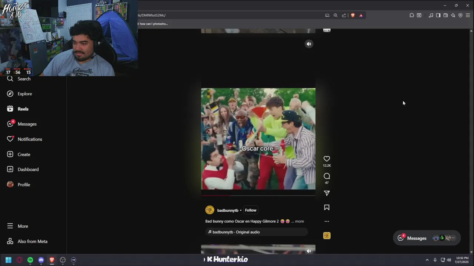Open Spotify from the taskbar
Viewport: 474px width, 266px height.
tap(30, 260)
